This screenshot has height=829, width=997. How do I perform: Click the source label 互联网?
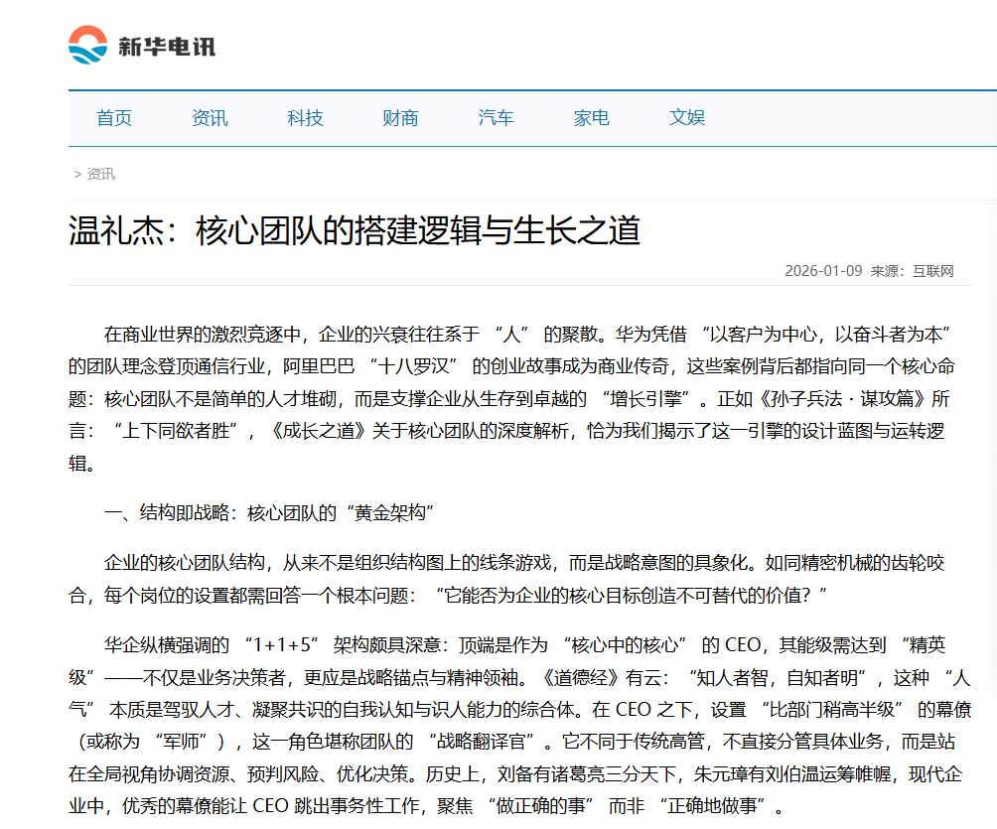pyautogui.click(x=934, y=267)
